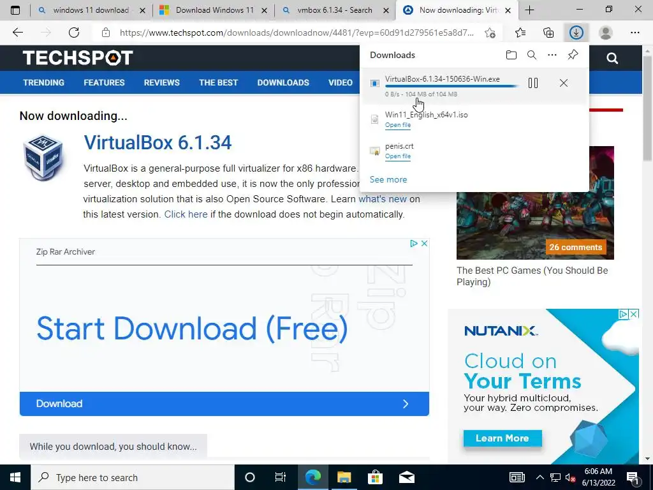Click the address bar URL
The width and height of the screenshot is (653, 490).
(297, 33)
